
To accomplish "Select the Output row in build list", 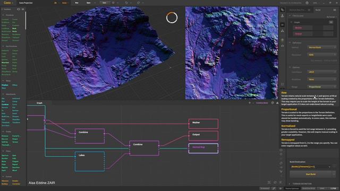I will point(303,34).
